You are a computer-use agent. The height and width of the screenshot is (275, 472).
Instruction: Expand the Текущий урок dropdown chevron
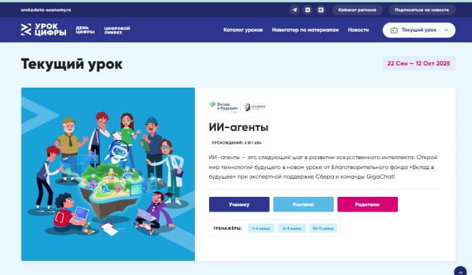coord(446,30)
